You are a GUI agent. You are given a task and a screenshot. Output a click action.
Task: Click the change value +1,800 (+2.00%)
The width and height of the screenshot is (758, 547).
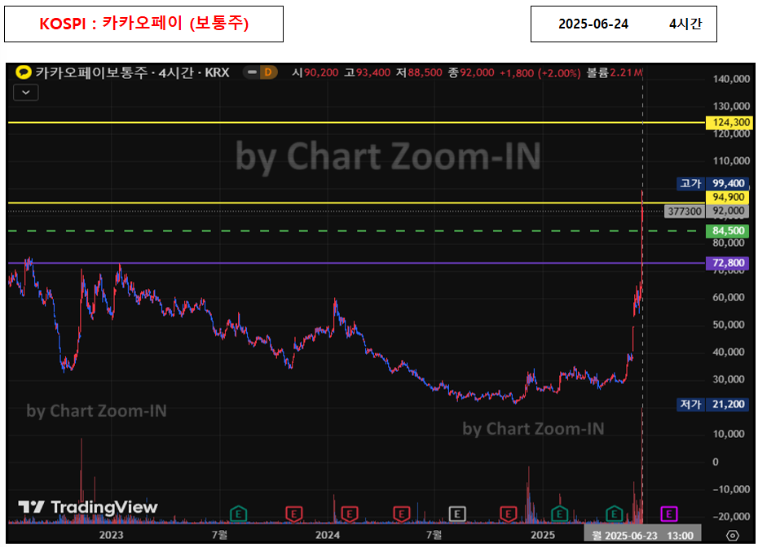click(x=540, y=73)
